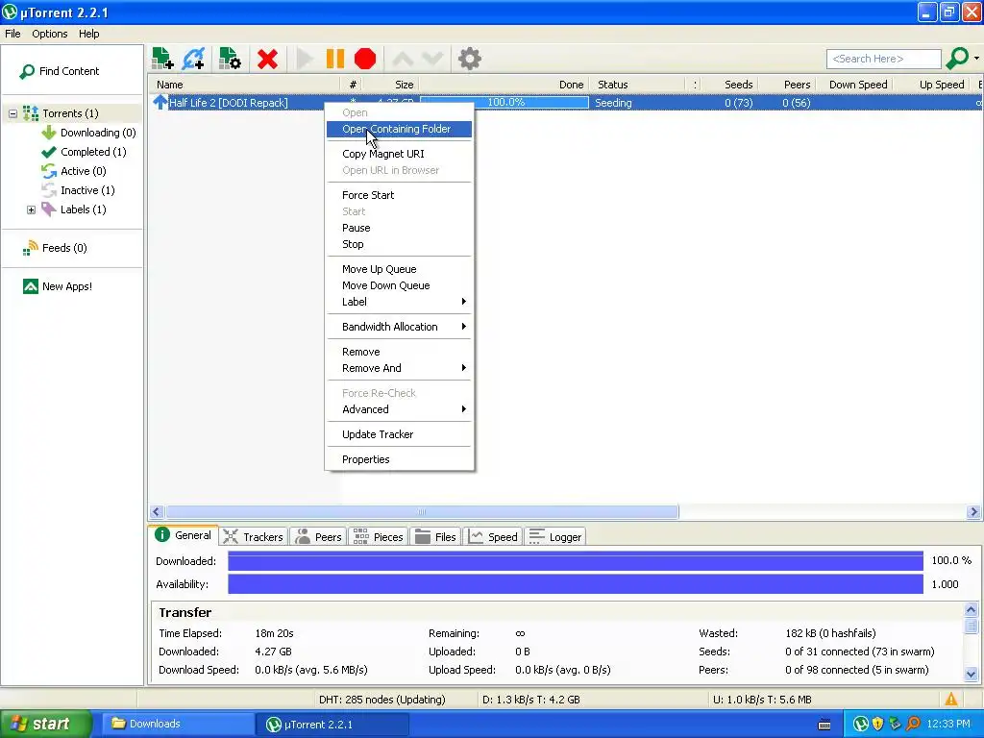Choose Open Containing Folder

click(399, 129)
